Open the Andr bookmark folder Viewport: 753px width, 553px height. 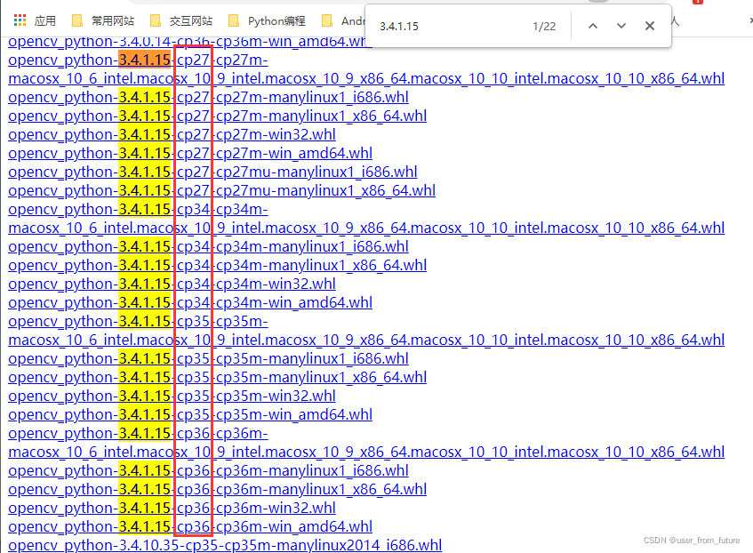tap(343, 20)
